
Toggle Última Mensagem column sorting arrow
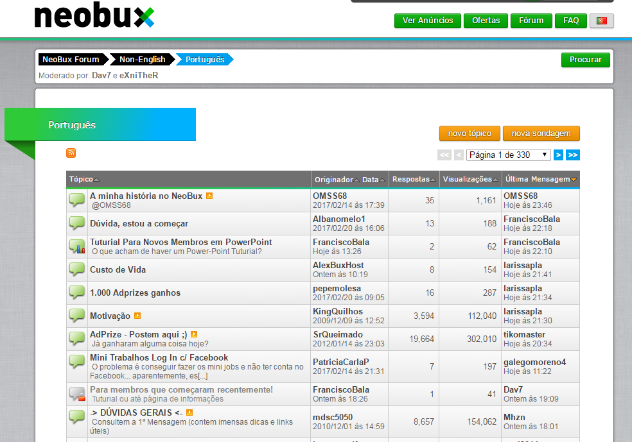click(x=574, y=180)
